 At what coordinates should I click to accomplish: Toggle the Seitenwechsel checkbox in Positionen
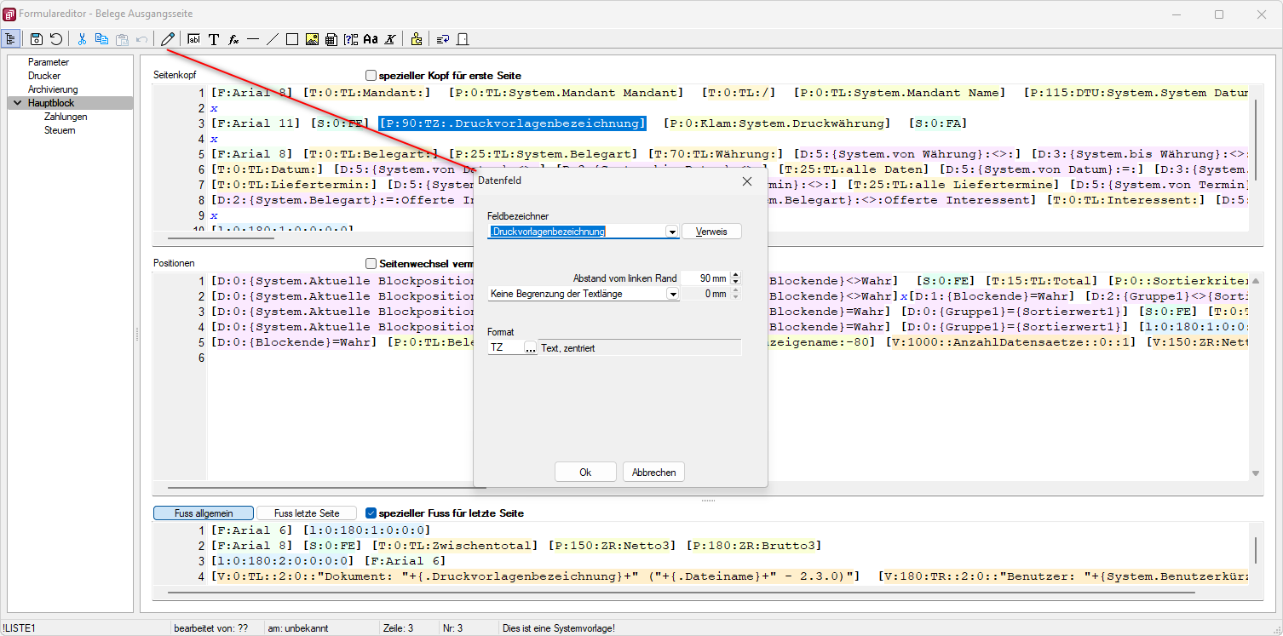pos(371,264)
